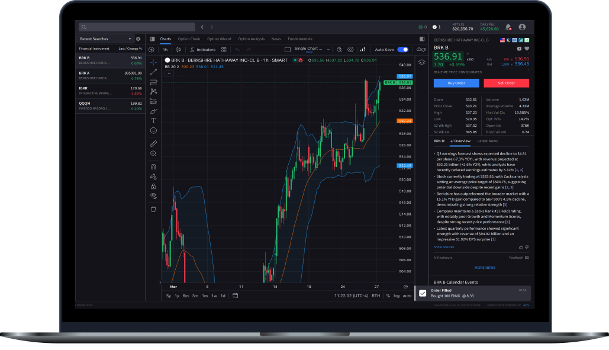The image size is (609, 350).
Task: Add BRK B to favorites with heart icon
Action: [x=527, y=49]
